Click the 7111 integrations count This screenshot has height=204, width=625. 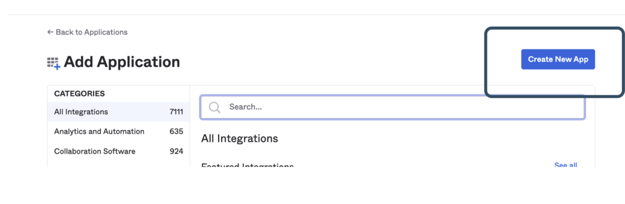click(x=176, y=112)
